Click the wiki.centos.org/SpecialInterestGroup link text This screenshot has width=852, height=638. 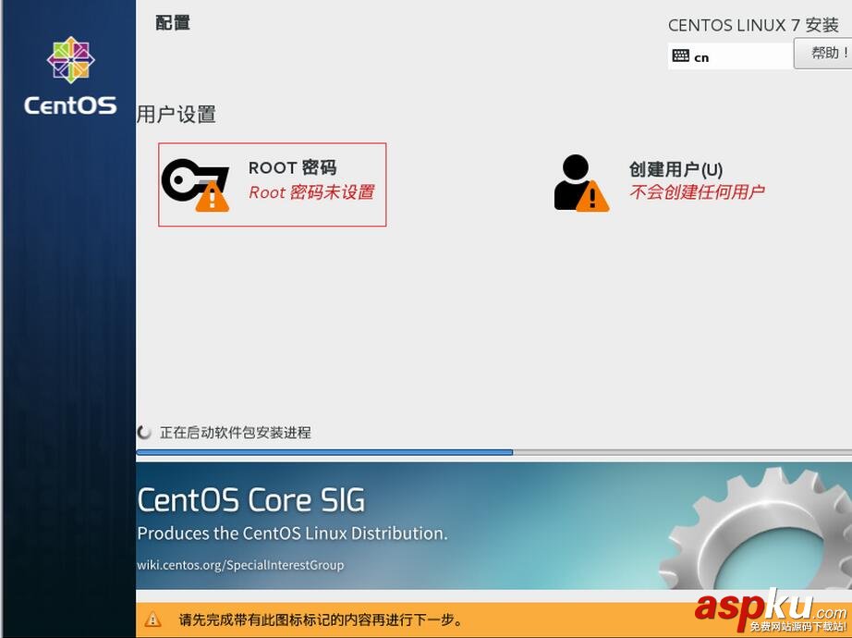tap(240, 565)
